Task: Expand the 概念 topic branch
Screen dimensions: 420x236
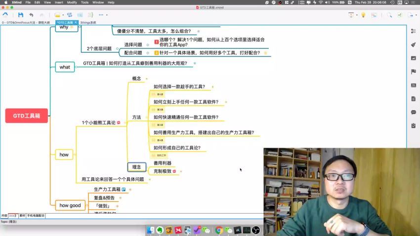Action: [x=147, y=79]
